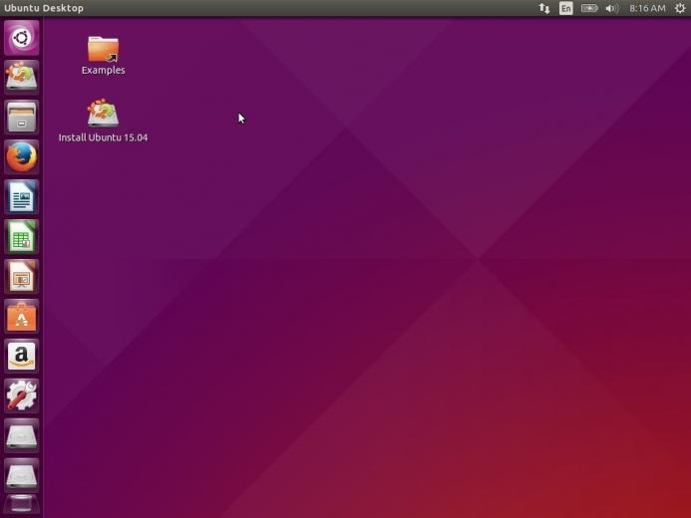Open the Ubuntu Dash search launcher
The height and width of the screenshot is (518, 691).
click(22, 38)
